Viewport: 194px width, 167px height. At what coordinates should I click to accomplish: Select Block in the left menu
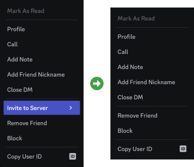[42, 138]
